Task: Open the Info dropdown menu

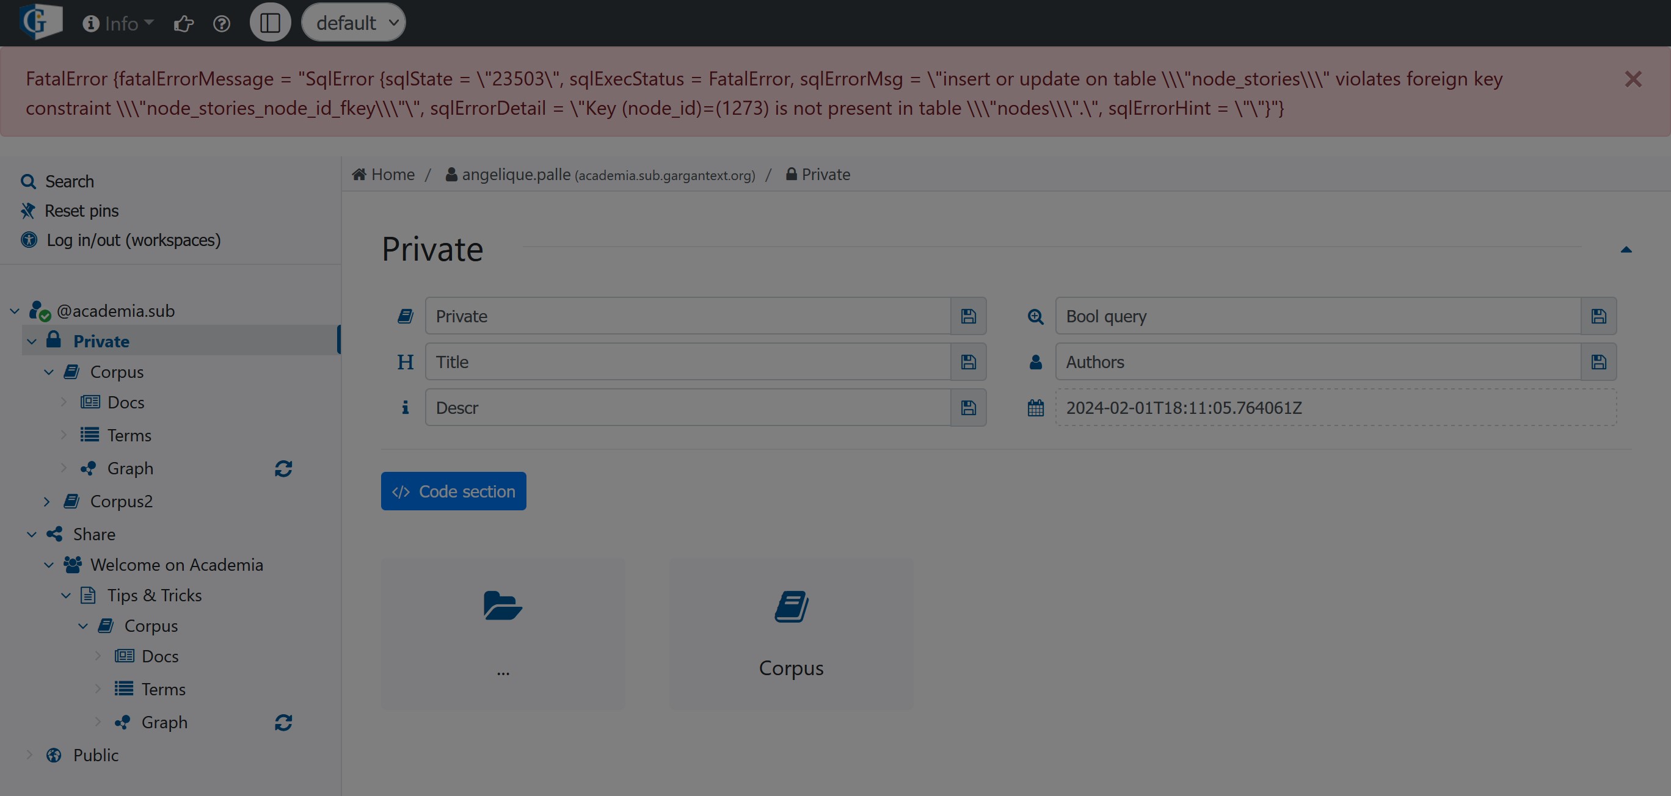Action: click(x=118, y=23)
